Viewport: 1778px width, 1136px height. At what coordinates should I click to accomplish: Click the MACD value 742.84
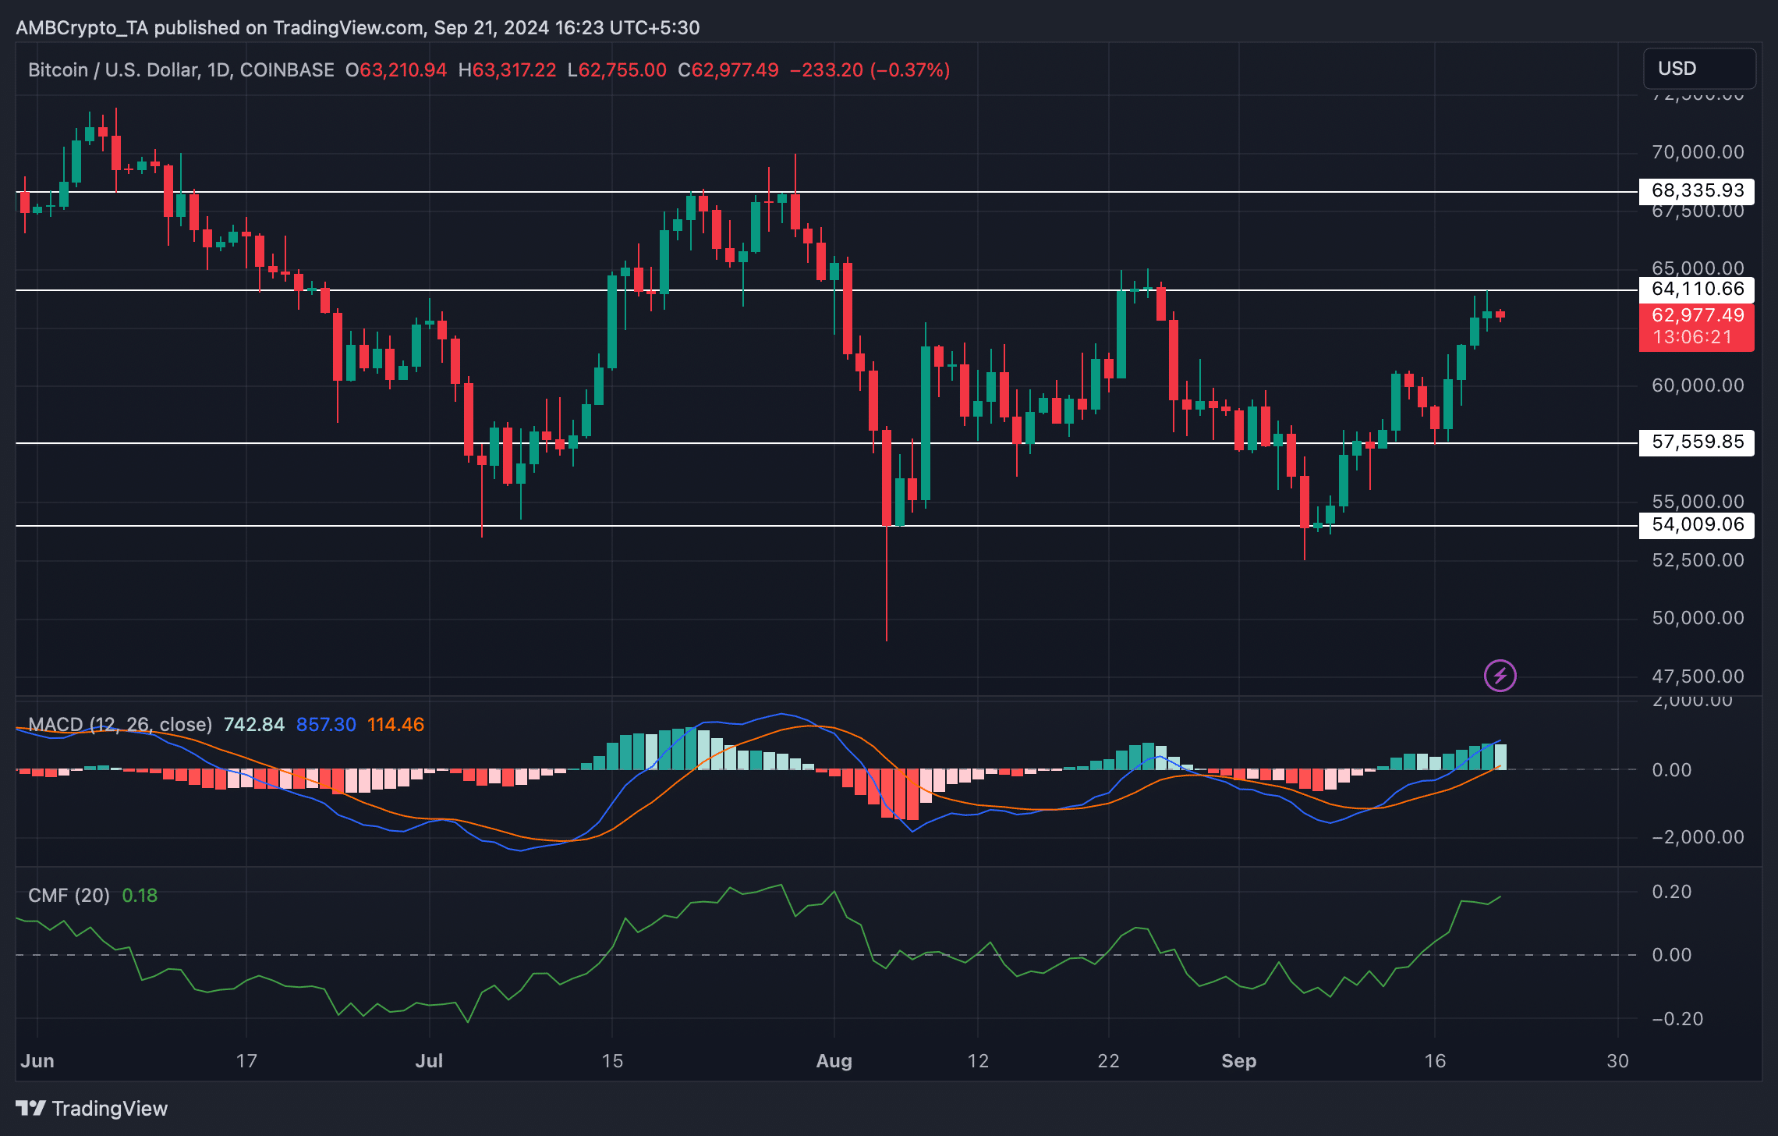coord(254,725)
